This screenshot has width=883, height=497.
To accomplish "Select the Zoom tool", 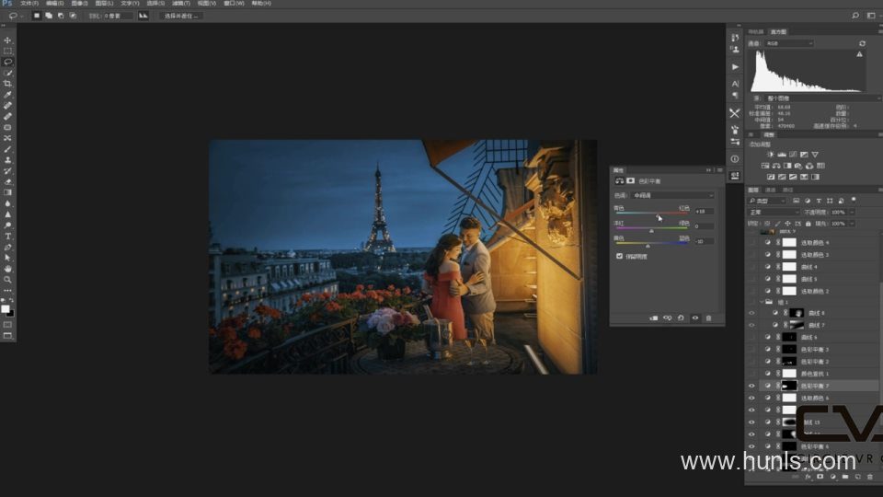I will coord(7,279).
